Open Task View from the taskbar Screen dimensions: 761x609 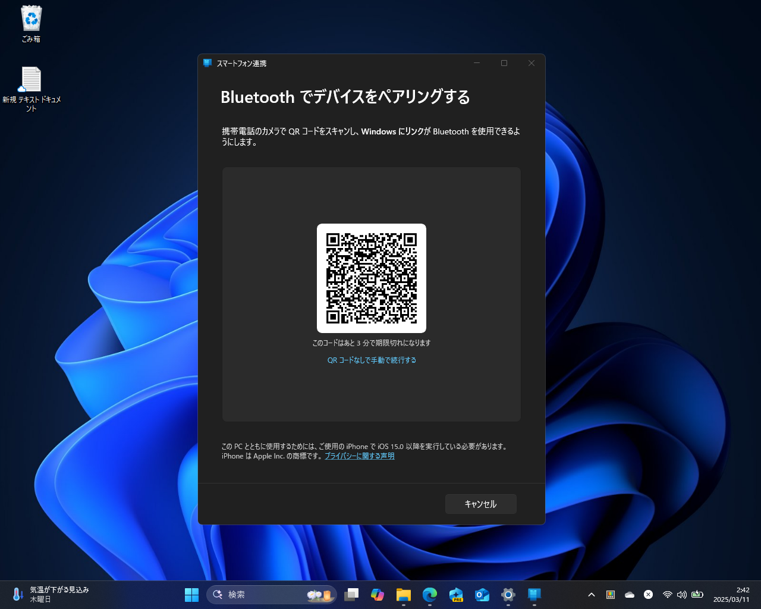point(351,594)
